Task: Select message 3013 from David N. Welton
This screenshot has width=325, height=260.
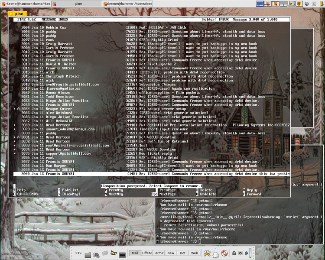Action: (152, 64)
